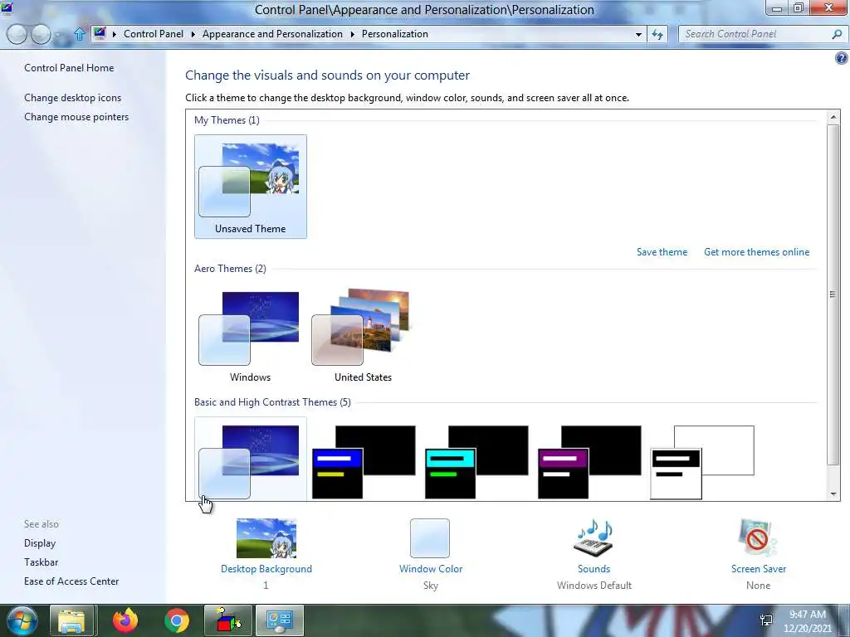Click the search magnifier icon
850x637 pixels.
[837, 34]
